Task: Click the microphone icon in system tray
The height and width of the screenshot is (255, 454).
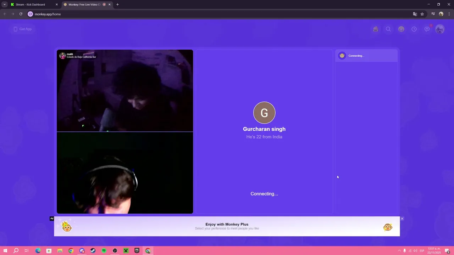Action: pyautogui.click(x=404, y=251)
